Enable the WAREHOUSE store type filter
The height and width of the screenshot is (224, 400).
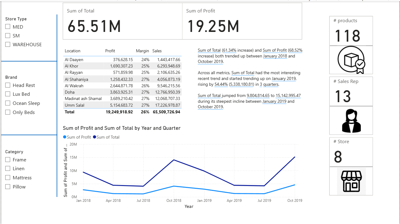8,44
